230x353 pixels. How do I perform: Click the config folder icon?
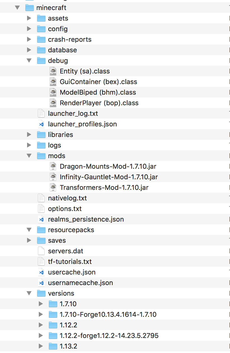[x=41, y=29]
